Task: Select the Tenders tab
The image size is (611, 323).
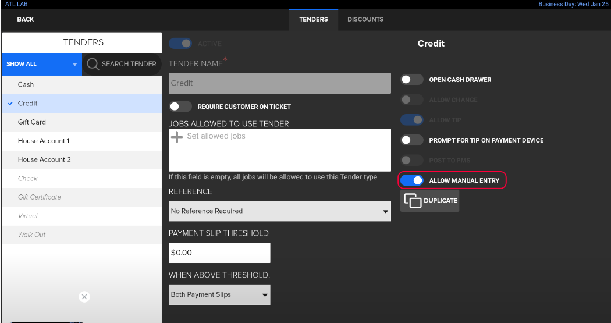Action: (x=313, y=19)
